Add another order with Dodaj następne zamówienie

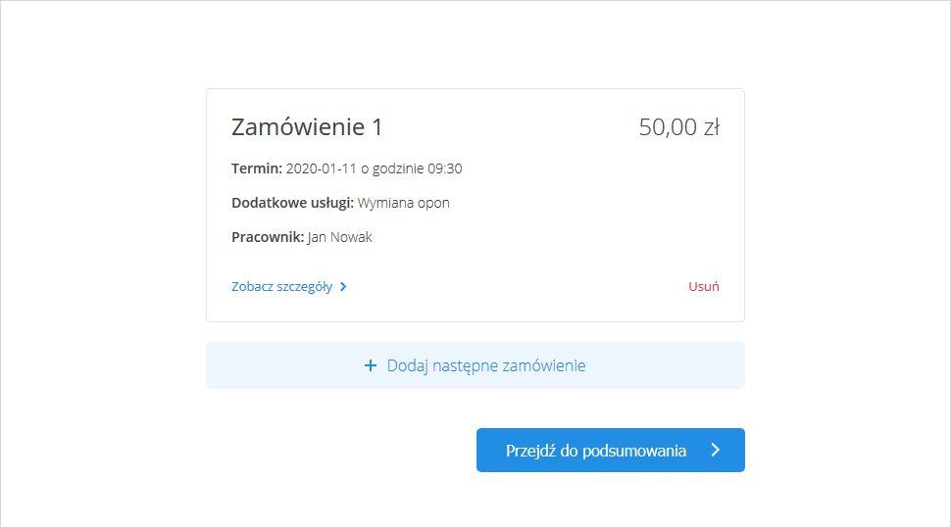(475, 365)
